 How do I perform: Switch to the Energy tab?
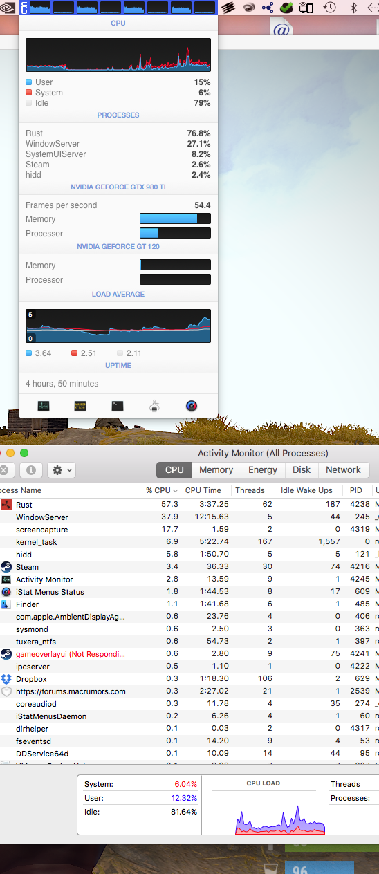[x=263, y=470]
